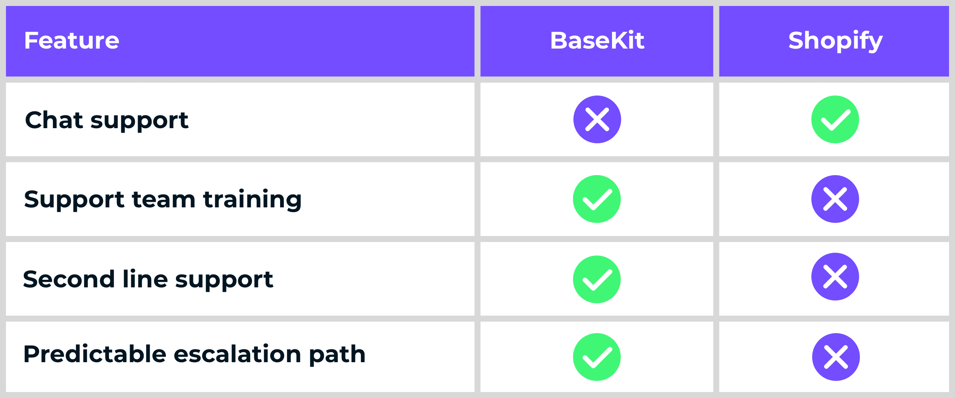Click Shopify's purple X for Second line support
This screenshot has width=955, height=398.
tap(835, 277)
